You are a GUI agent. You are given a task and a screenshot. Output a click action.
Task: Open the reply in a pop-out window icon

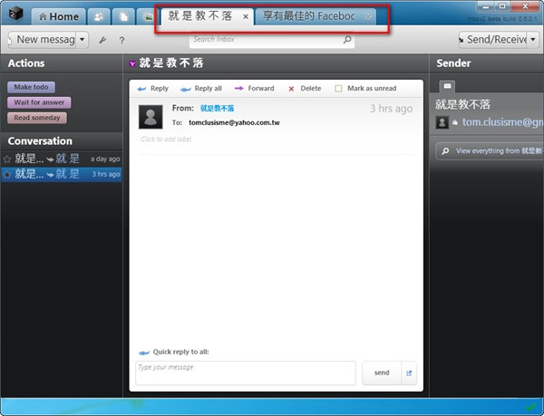tap(409, 373)
